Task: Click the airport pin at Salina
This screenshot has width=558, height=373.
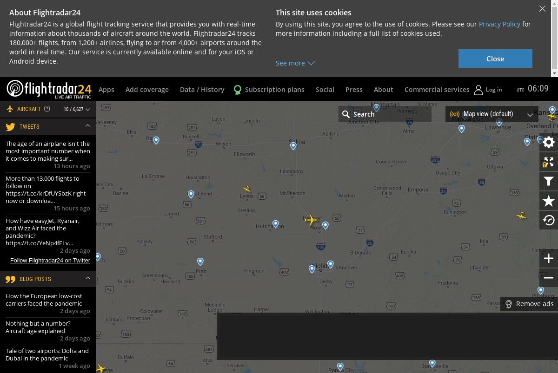Action: tap(293, 146)
